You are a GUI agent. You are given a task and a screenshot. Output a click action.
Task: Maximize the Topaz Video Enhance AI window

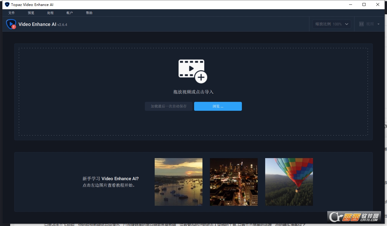tap(364, 4)
